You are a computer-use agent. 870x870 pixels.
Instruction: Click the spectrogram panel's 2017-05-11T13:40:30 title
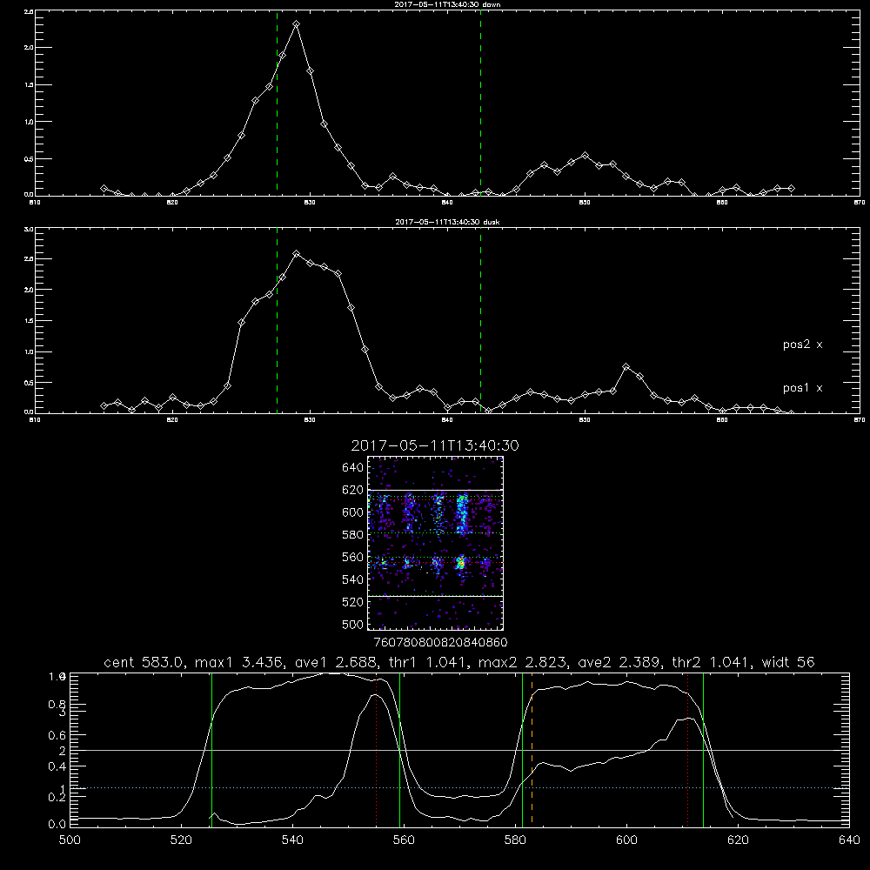[x=435, y=445]
